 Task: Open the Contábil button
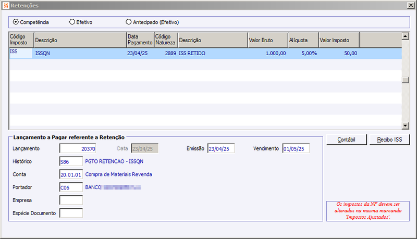[346, 140]
